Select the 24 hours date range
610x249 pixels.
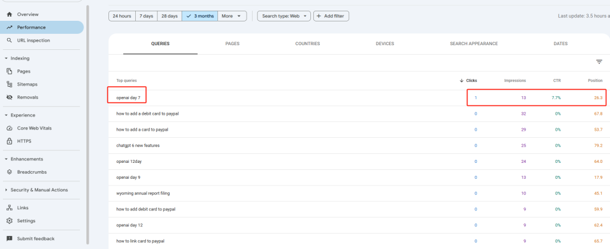[x=122, y=16]
